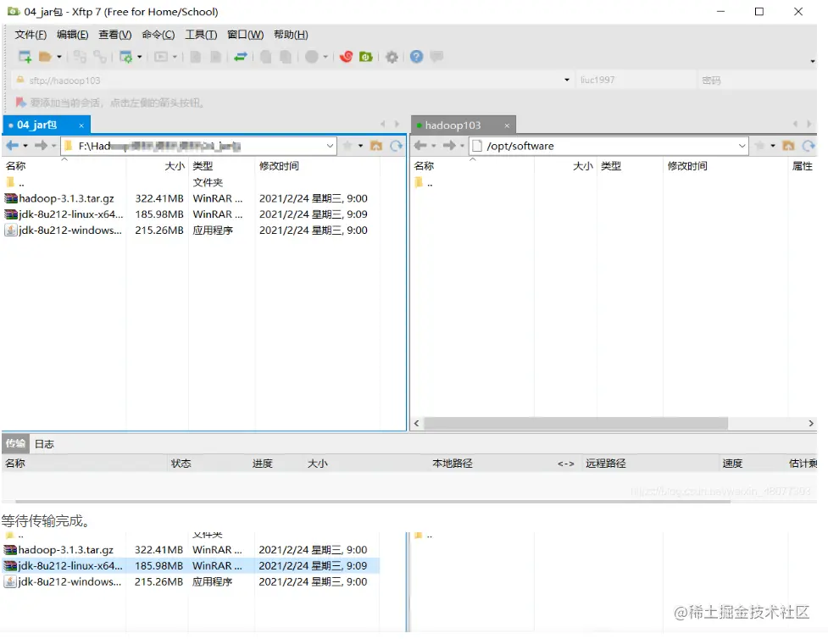Open Help with the blue question icon

pos(417,57)
